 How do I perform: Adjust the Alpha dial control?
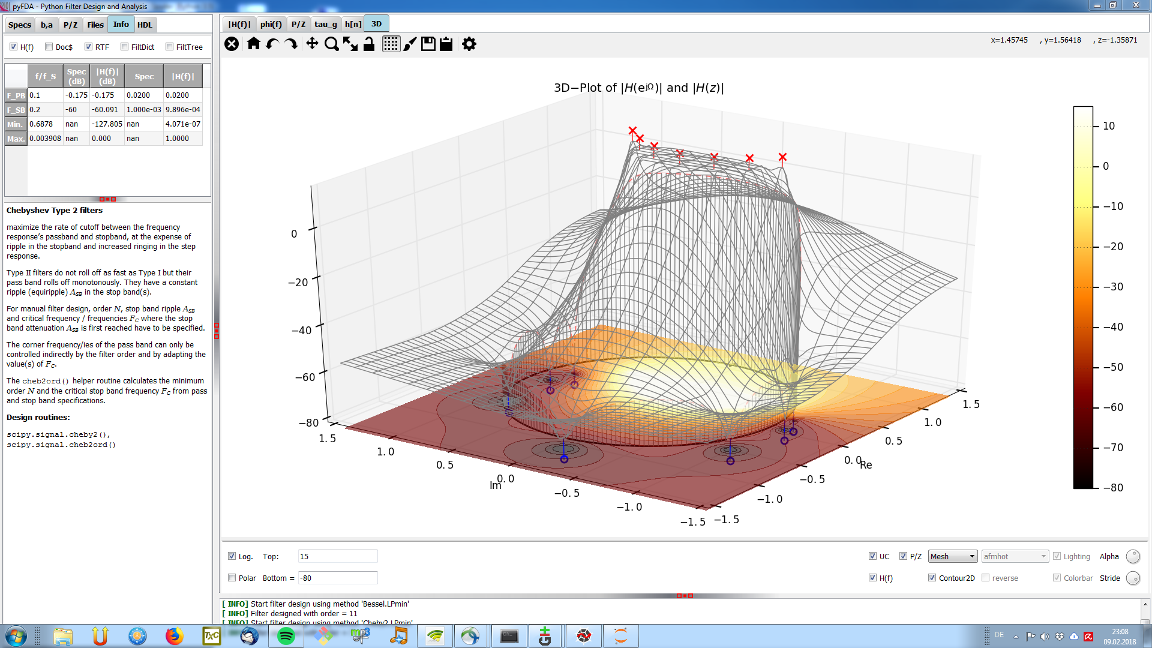[x=1133, y=556]
